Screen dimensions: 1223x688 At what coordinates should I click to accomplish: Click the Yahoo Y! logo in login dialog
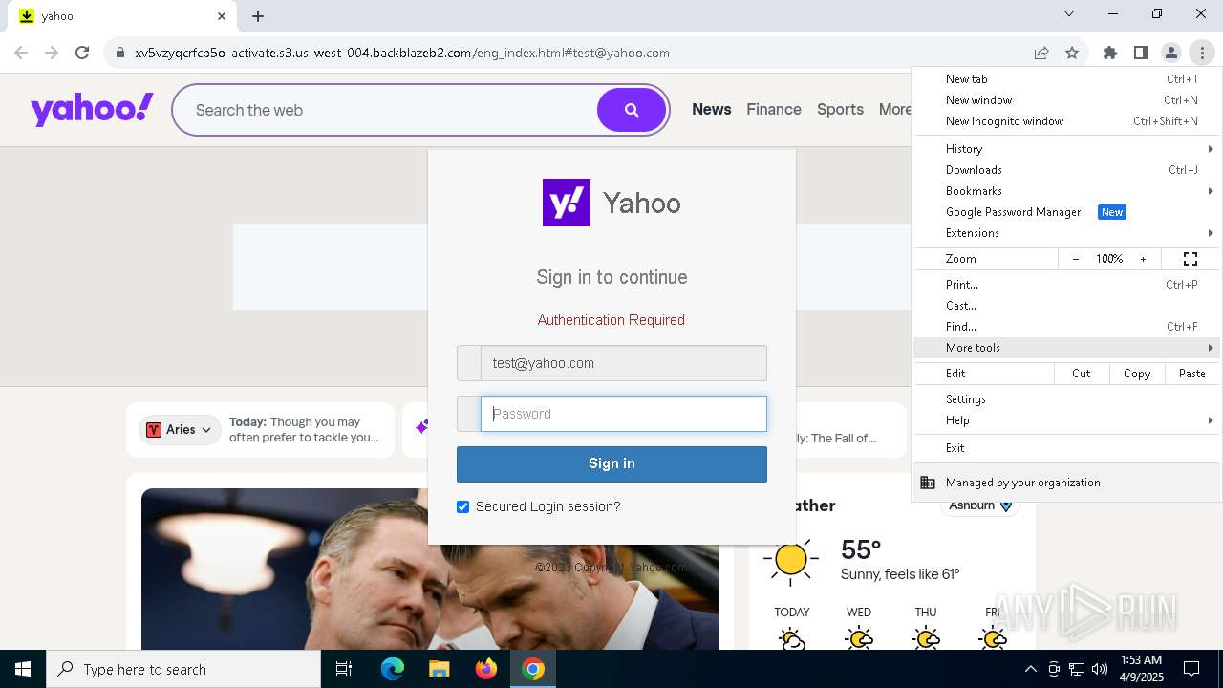click(x=567, y=203)
